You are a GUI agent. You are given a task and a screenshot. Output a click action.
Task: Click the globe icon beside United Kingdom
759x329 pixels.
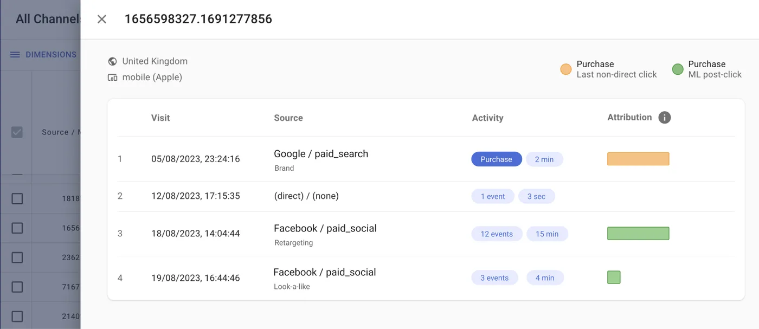[113, 61]
